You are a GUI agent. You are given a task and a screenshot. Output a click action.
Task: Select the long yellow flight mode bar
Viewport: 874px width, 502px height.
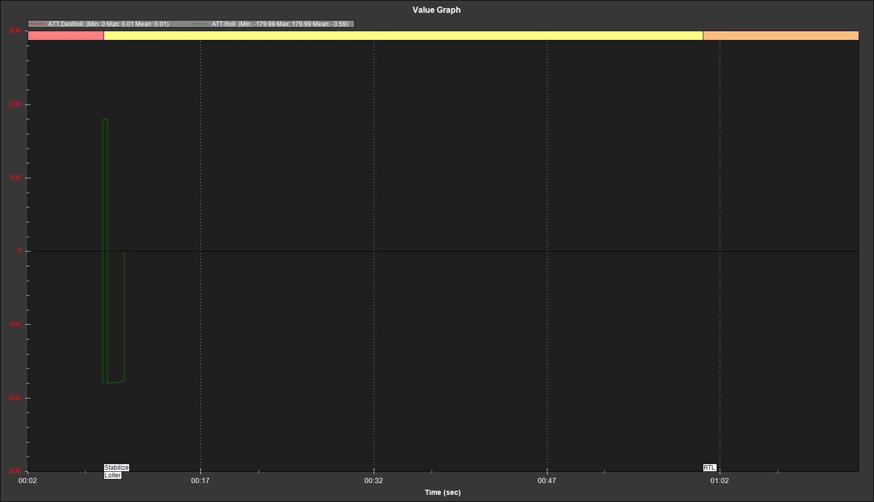403,35
